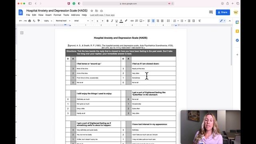256x144 pixels.
Task: Open the Google account avatar
Action: (x=236, y=12)
